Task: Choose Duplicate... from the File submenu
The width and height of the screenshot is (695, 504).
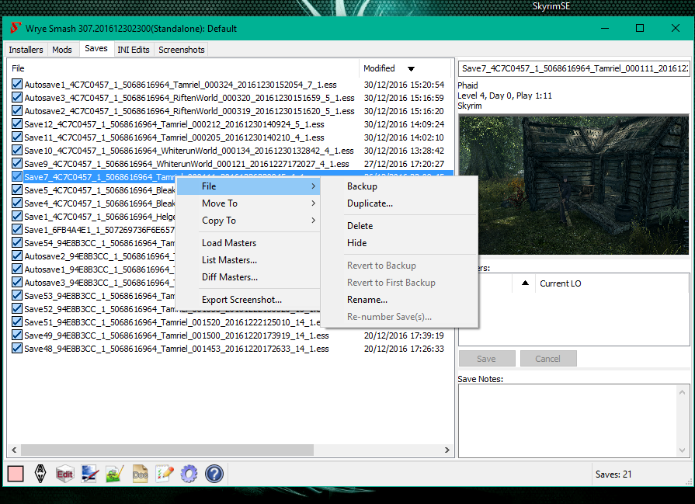Action: pyautogui.click(x=370, y=203)
